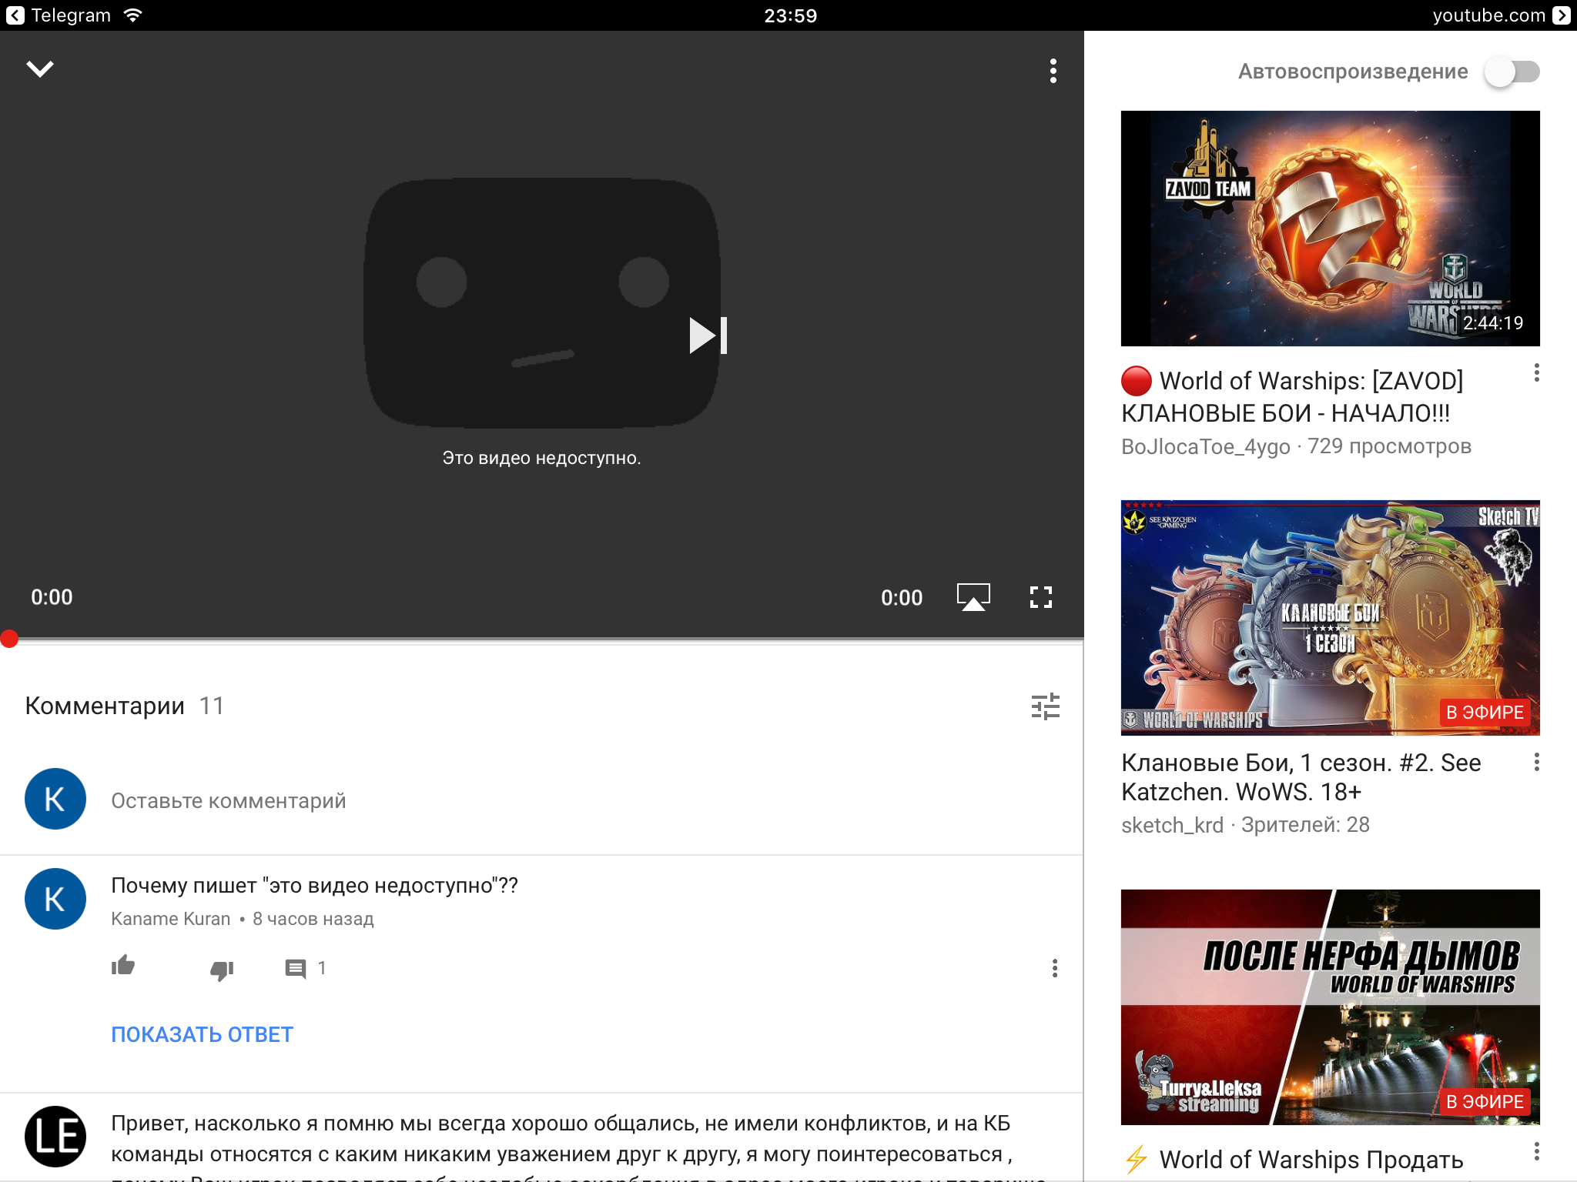Click ПОКАЗАТЬ ОТВЕТ link
The image size is (1577, 1182).
pyautogui.click(x=203, y=1034)
